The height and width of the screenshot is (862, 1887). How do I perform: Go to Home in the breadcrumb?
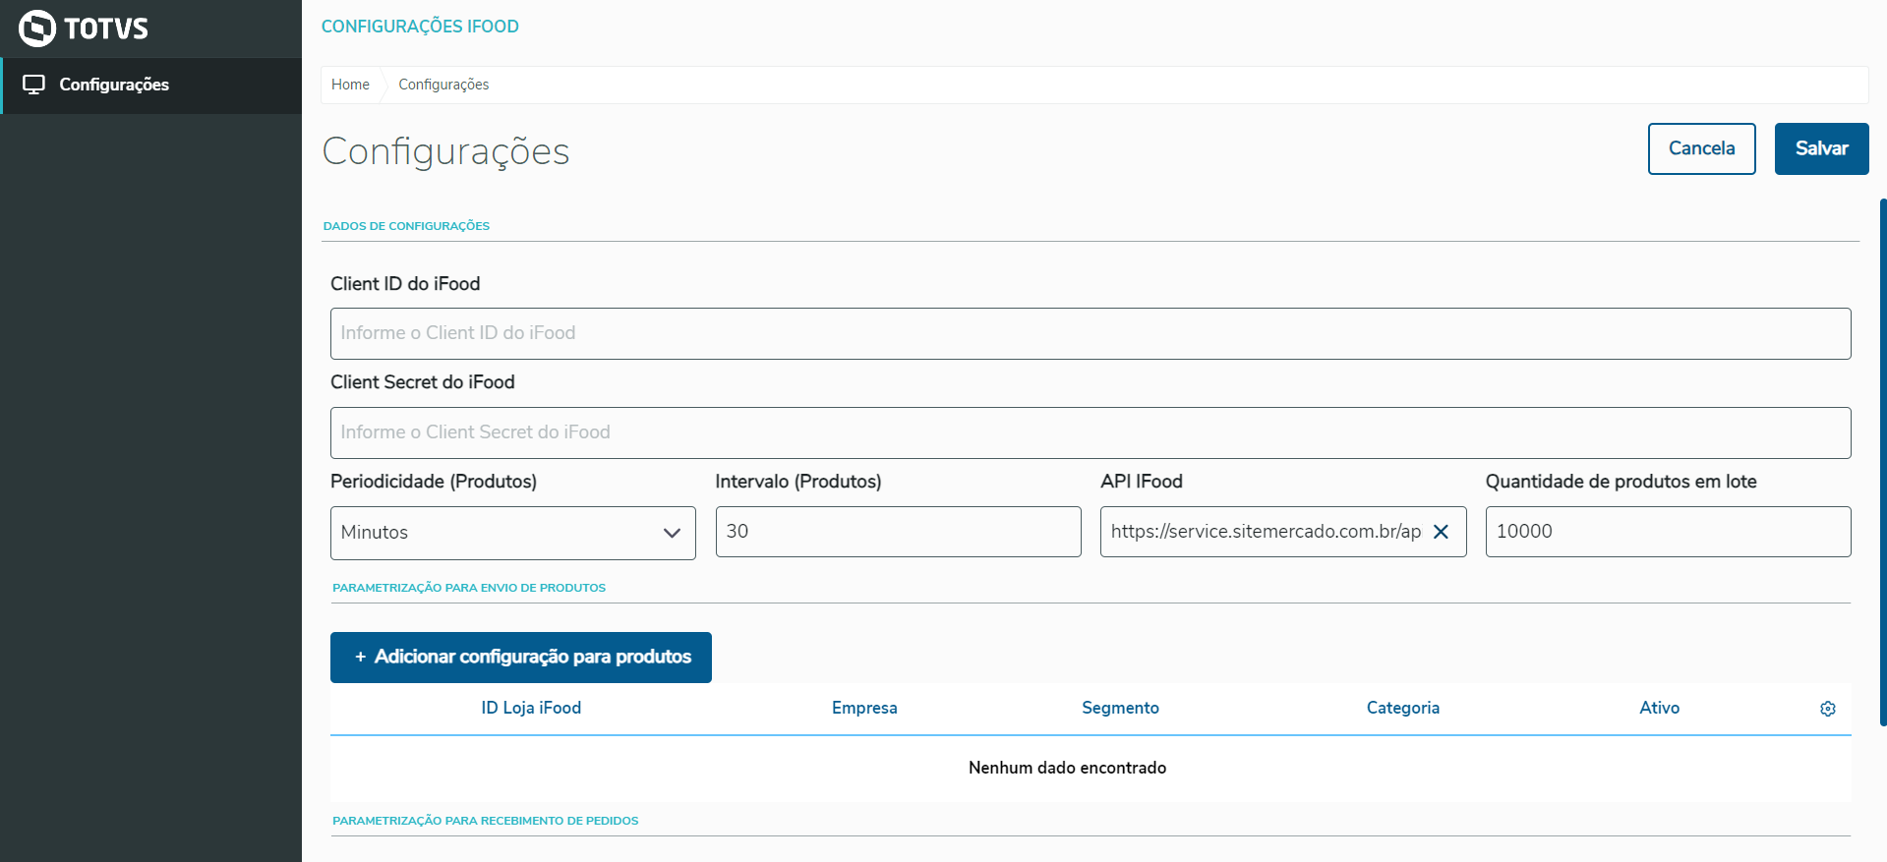(x=350, y=85)
